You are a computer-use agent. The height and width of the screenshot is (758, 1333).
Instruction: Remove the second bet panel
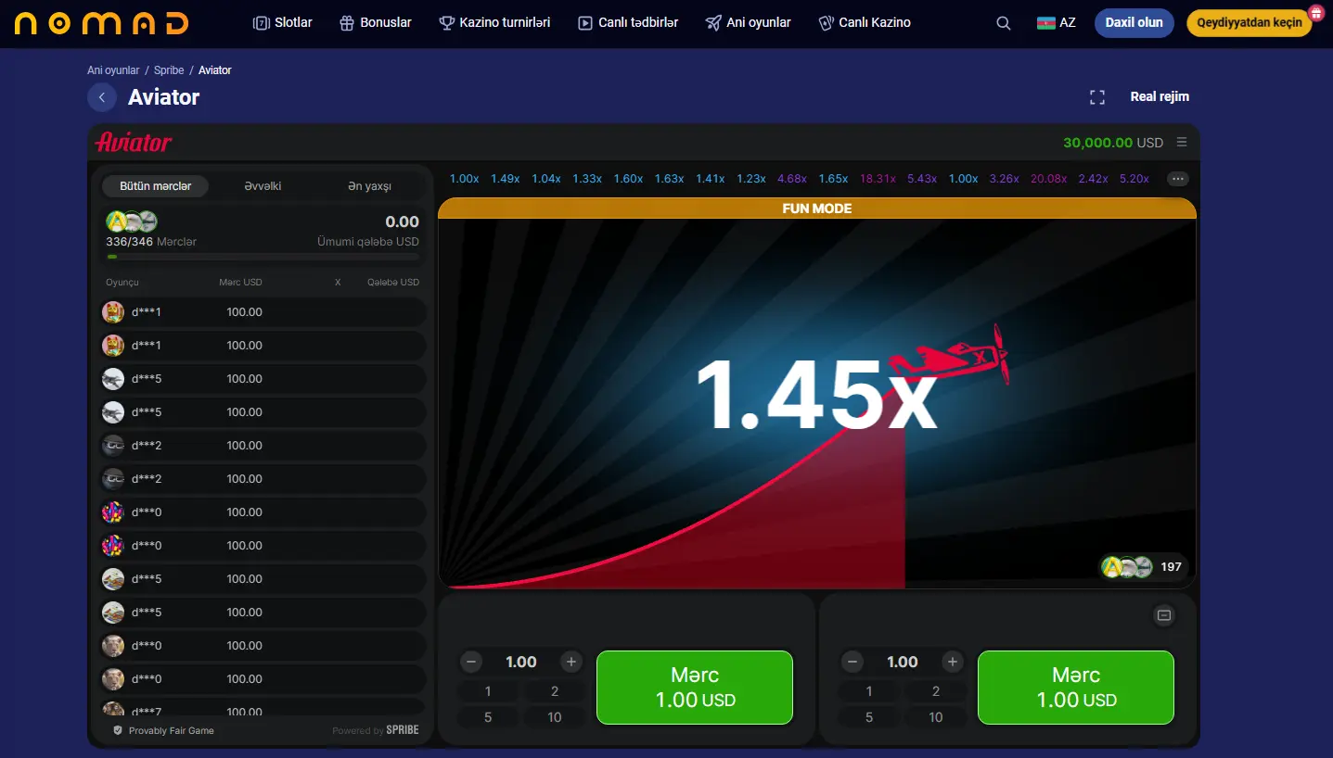[1164, 615]
